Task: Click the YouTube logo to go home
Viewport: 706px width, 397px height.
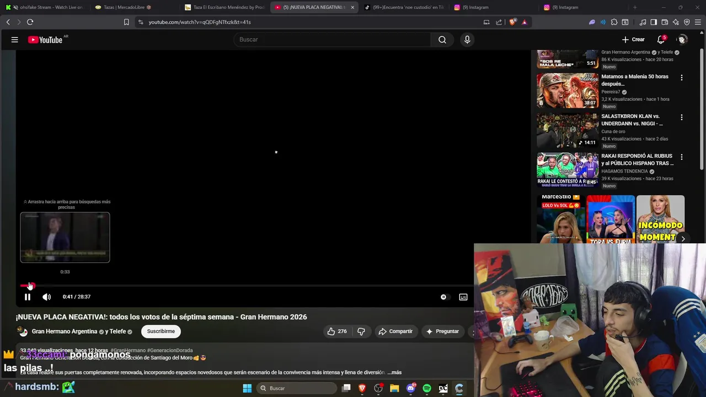Action: coord(45,40)
